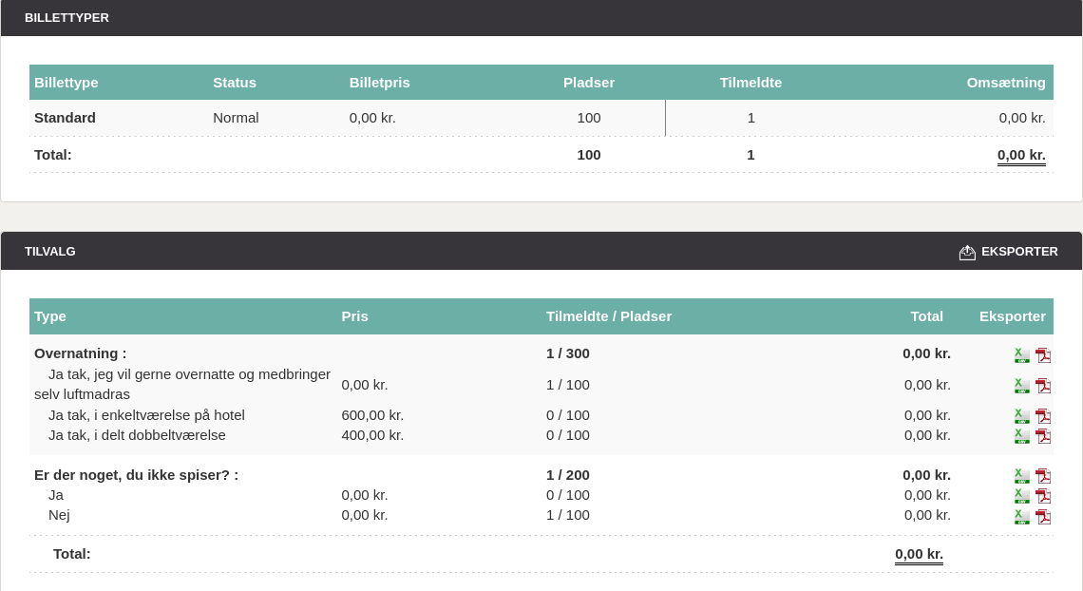Click the Billettype column header

[66, 83]
